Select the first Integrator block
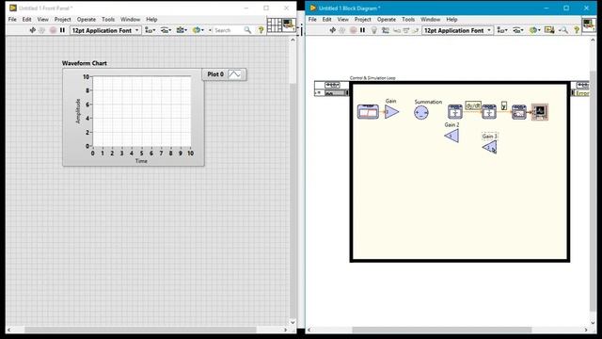Image resolution: width=602 pixels, height=339 pixels. (x=455, y=111)
